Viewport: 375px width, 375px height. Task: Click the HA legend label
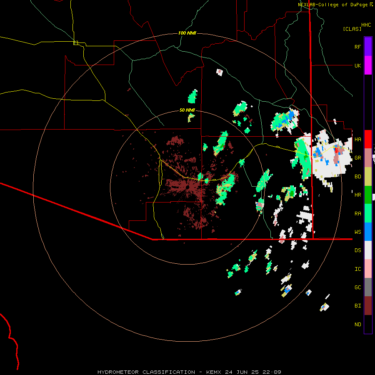coord(357,140)
